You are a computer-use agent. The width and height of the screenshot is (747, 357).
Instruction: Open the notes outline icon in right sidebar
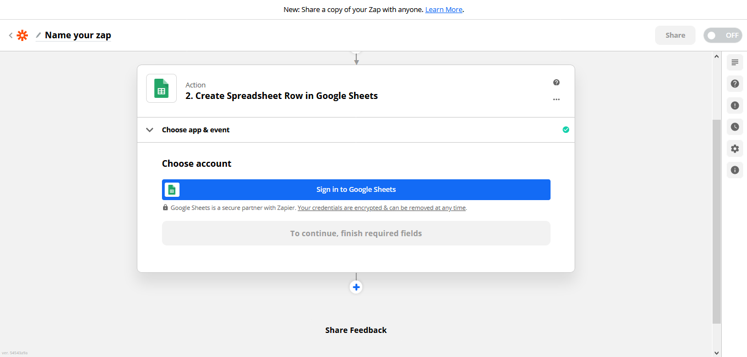pyautogui.click(x=734, y=62)
